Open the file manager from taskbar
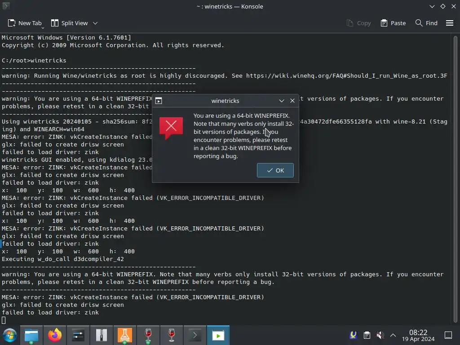The height and width of the screenshot is (345, 460). point(31,335)
